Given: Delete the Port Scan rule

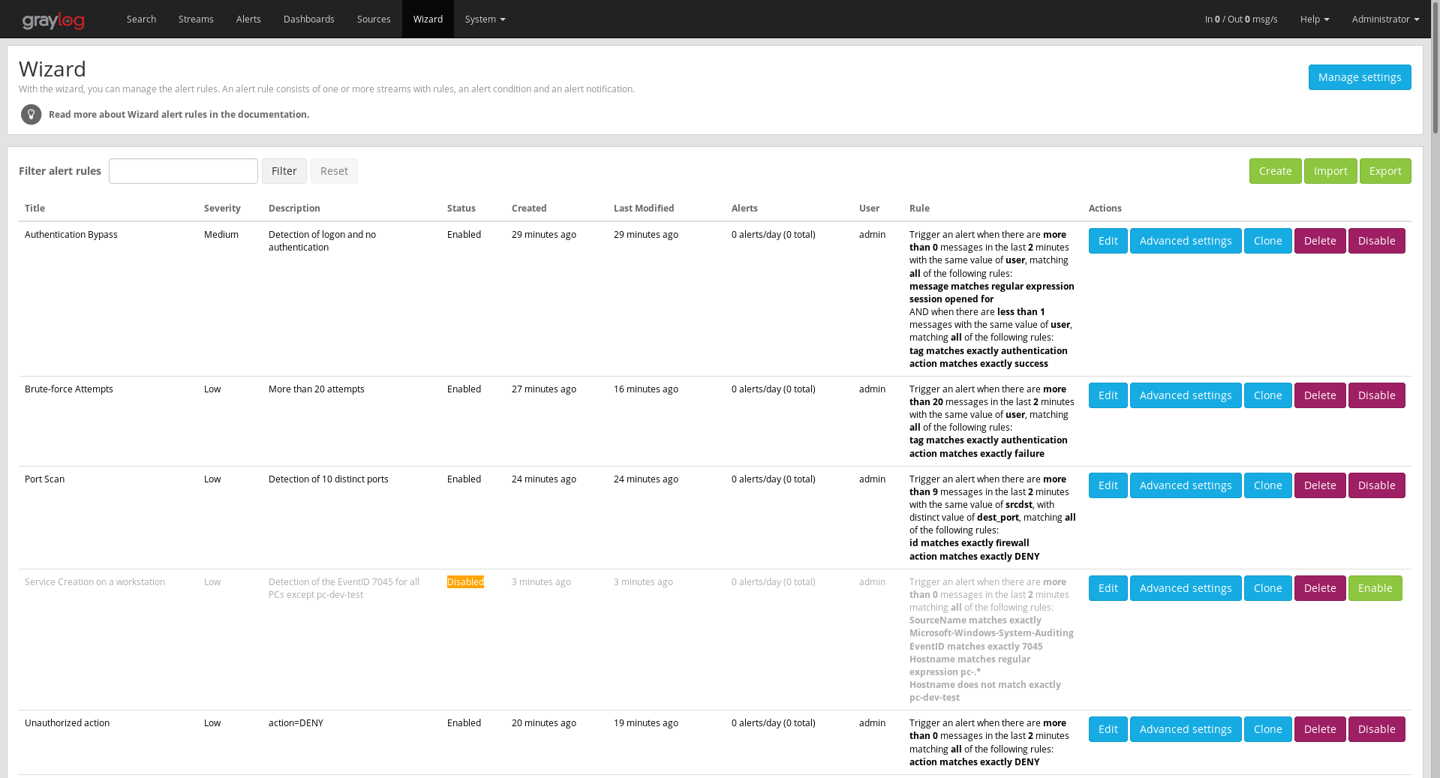Looking at the screenshot, I should tap(1319, 485).
